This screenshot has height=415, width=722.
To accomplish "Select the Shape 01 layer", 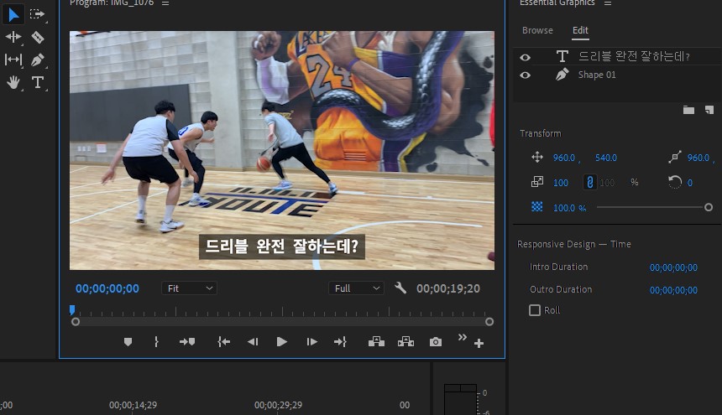I will (x=617, y=75).
